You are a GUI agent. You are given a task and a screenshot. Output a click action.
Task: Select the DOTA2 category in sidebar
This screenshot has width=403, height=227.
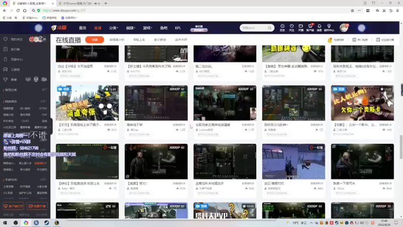tap(43, 108)
